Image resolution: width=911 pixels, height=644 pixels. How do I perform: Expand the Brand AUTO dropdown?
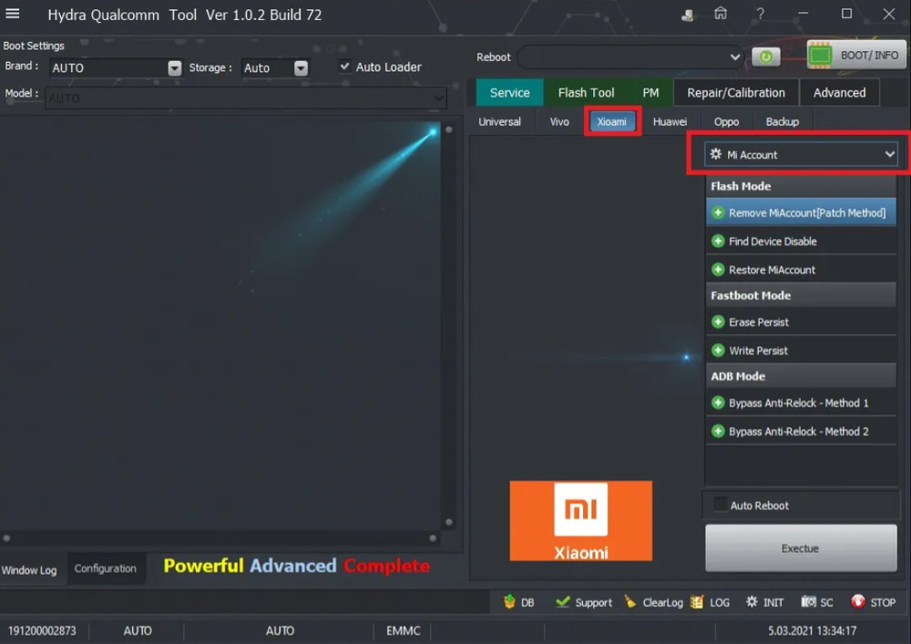[x=174, y=68]
